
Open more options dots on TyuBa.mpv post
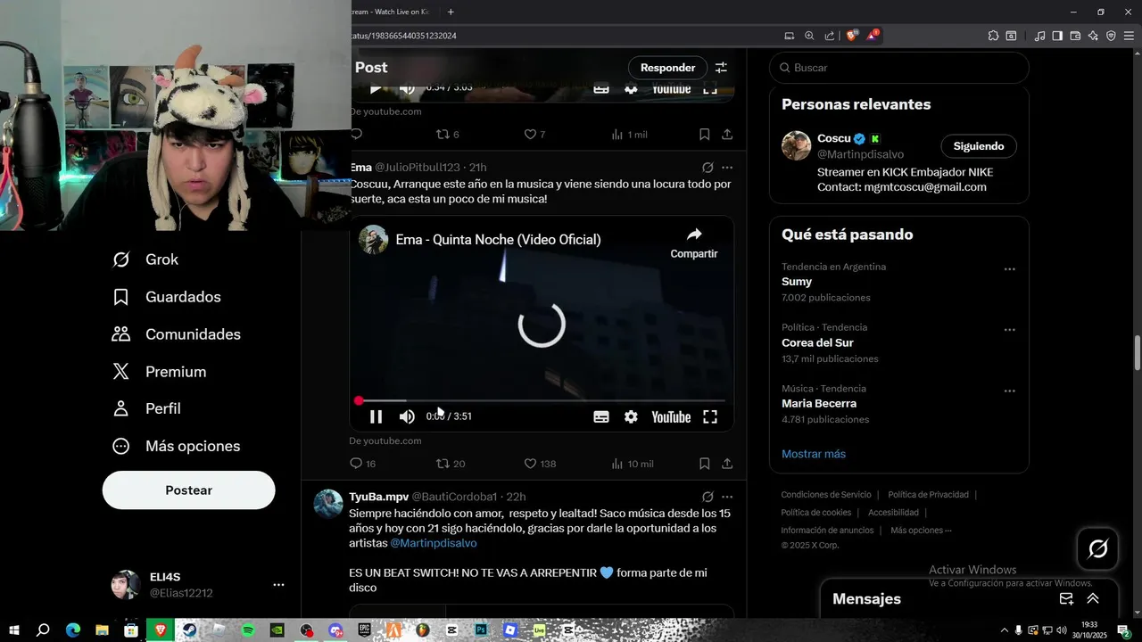click(x=727, y=497)
